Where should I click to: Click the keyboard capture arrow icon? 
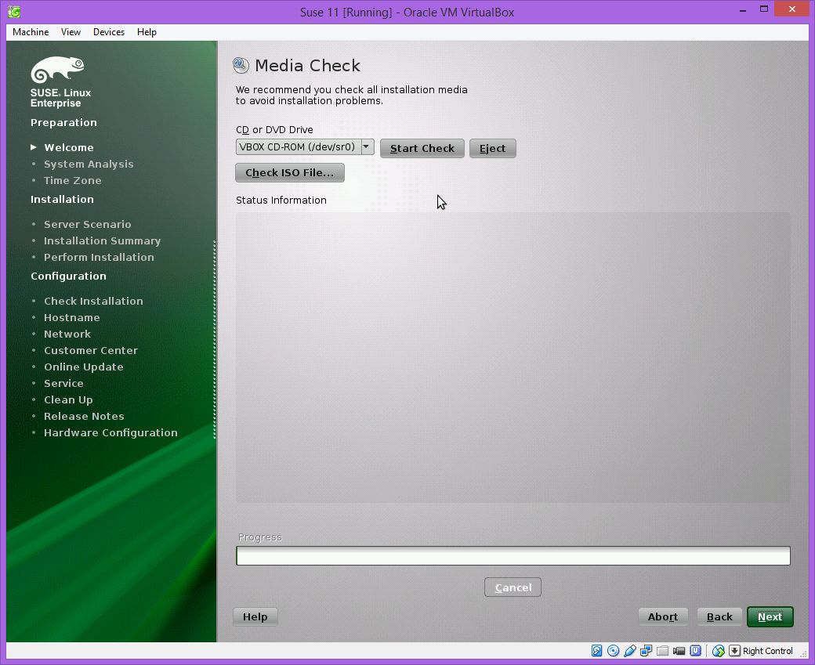click(734, 650)
